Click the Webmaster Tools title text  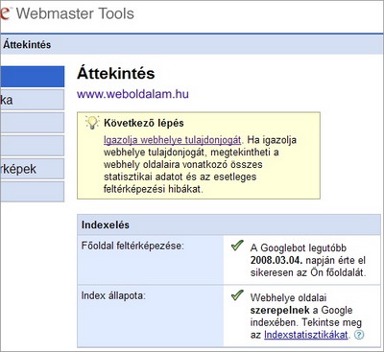pos(75,13)
